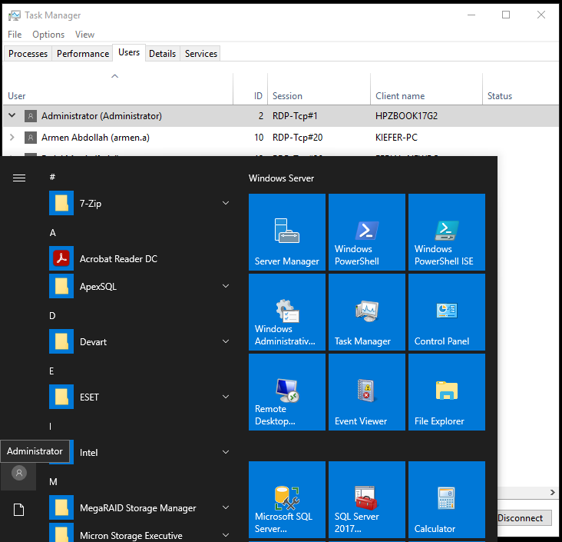Open the Server Manager tile

286,232
